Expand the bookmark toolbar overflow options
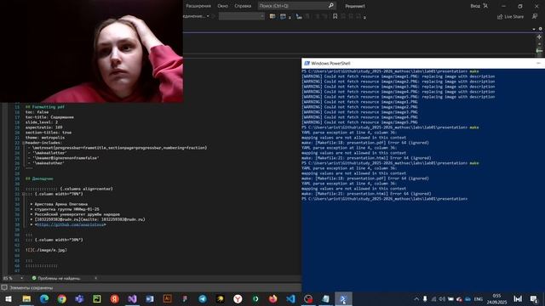 pos(364,17)
